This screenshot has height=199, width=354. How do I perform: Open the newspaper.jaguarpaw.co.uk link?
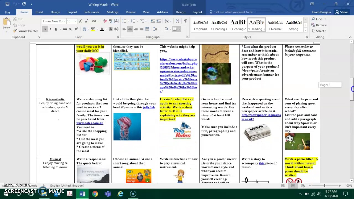coord(261,117)
